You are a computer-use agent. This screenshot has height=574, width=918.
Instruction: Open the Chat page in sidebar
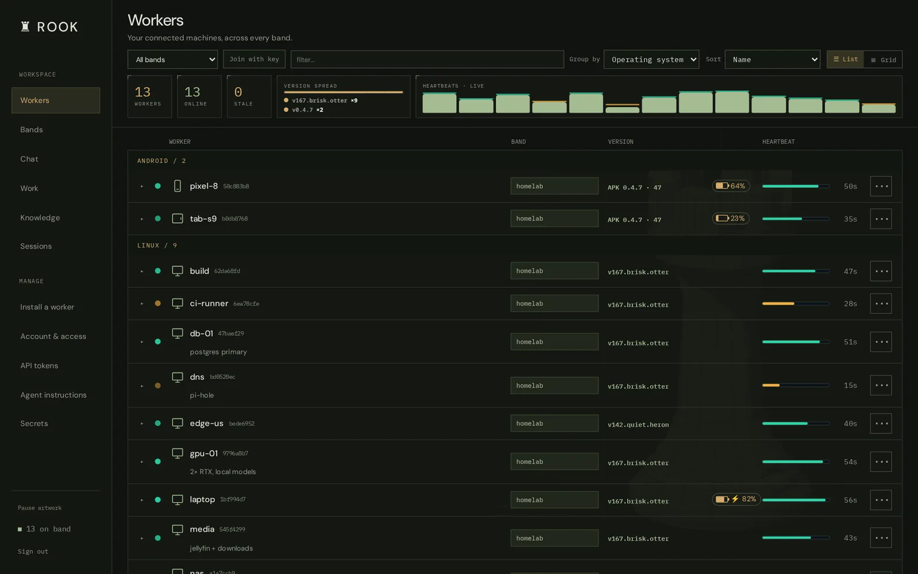[x=56, y=159]
